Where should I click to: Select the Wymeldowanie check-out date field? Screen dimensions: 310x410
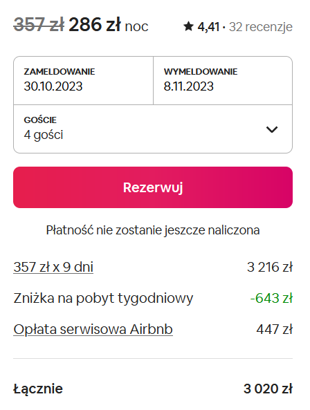223,80
